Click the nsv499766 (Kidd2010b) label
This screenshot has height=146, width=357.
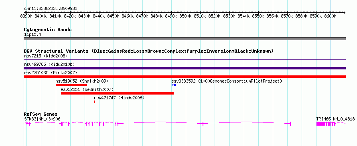[49, 65]
